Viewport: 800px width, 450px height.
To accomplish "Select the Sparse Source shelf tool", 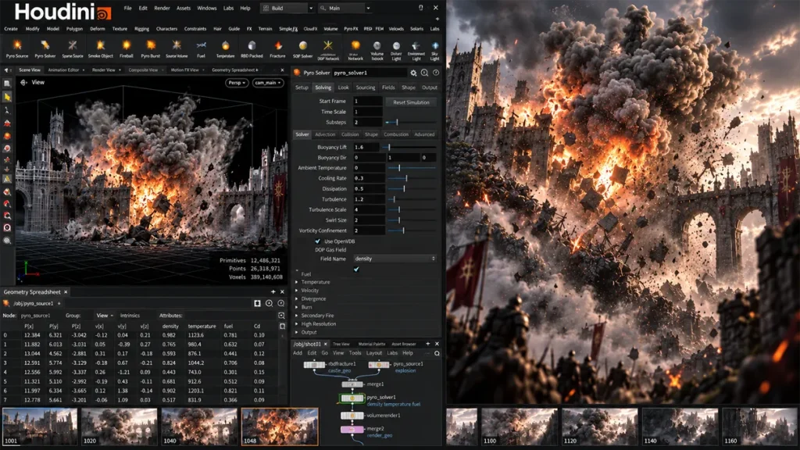I will click(x=73, y=49).
